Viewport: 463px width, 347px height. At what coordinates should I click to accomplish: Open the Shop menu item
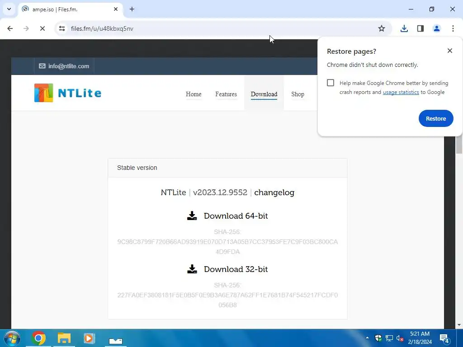coord(298,94)
